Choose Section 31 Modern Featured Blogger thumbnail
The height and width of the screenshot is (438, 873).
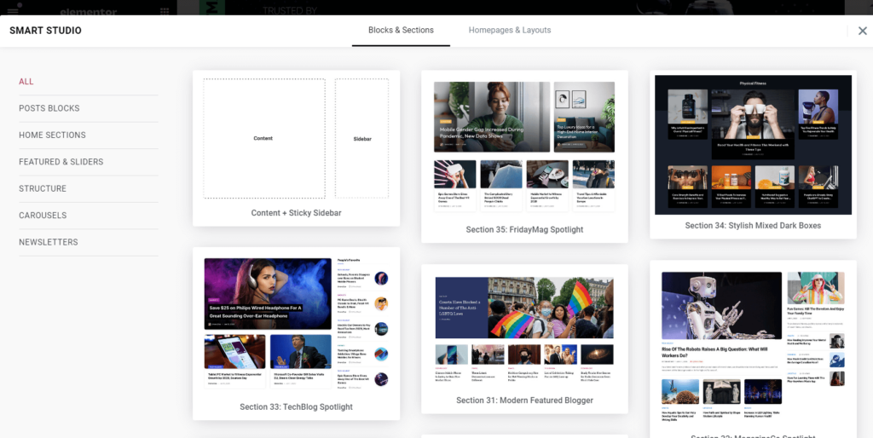click(524, 329)
